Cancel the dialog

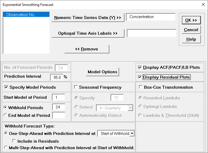click(x=191, y=30)
